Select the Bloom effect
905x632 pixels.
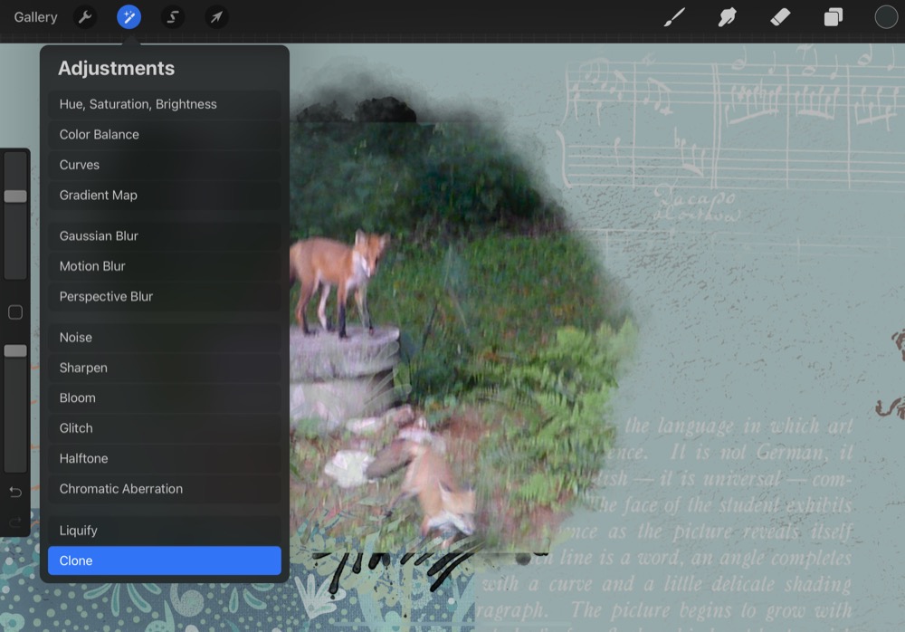point(165,398)
